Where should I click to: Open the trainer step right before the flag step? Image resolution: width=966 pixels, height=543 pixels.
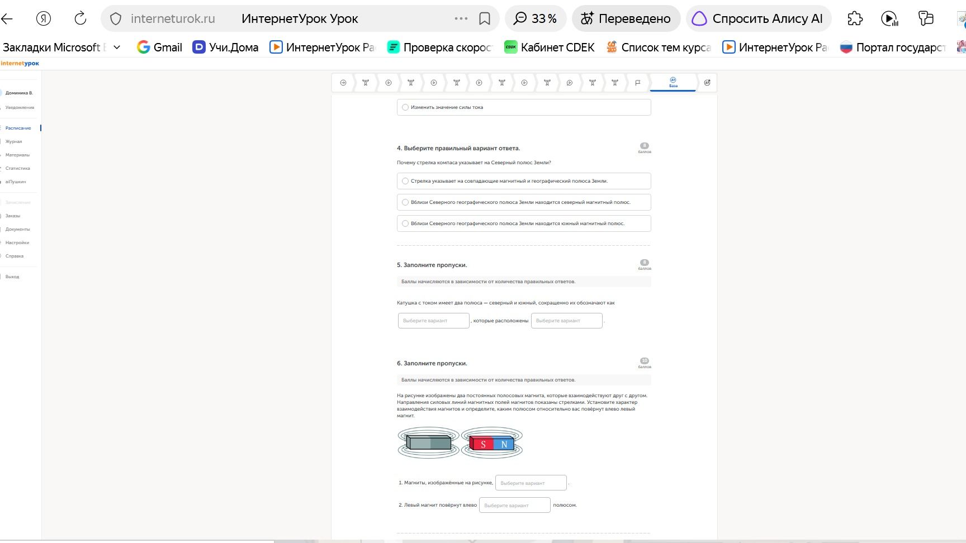point(615,83)
